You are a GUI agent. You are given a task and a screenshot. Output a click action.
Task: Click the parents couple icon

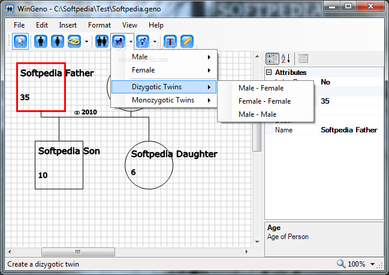click(x=102, y=41)
